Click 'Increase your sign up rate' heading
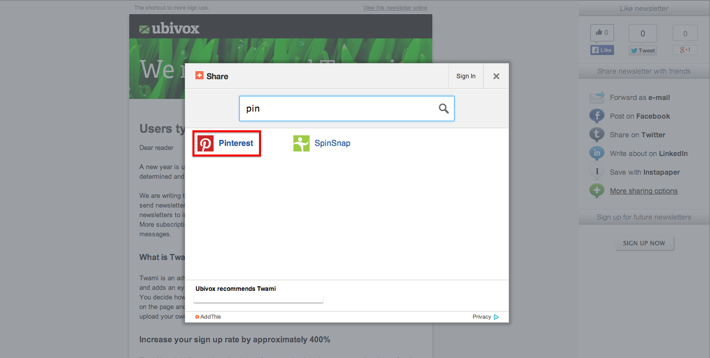 click(x=235, y=340)
